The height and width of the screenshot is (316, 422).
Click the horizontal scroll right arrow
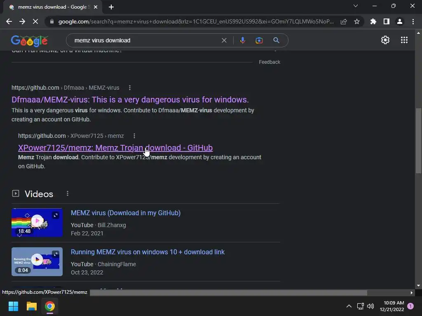point(411,293)
